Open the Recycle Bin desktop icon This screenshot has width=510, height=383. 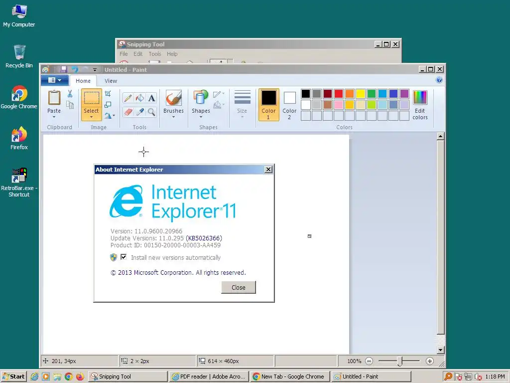(x=19, y=56)
